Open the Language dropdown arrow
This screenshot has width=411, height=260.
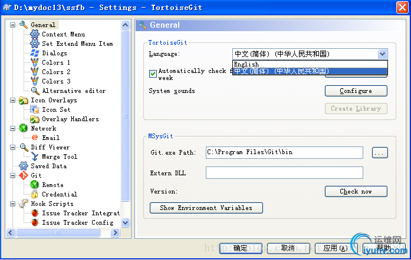pyautogui.click(x=383, y=54)
